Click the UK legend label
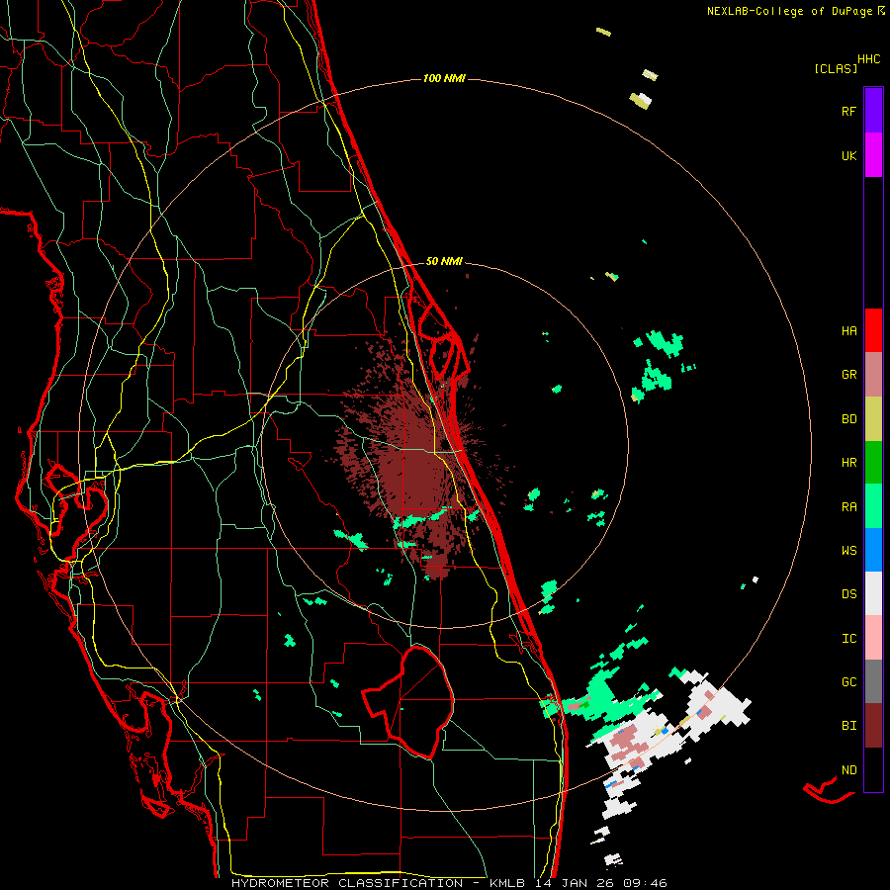 848,155
